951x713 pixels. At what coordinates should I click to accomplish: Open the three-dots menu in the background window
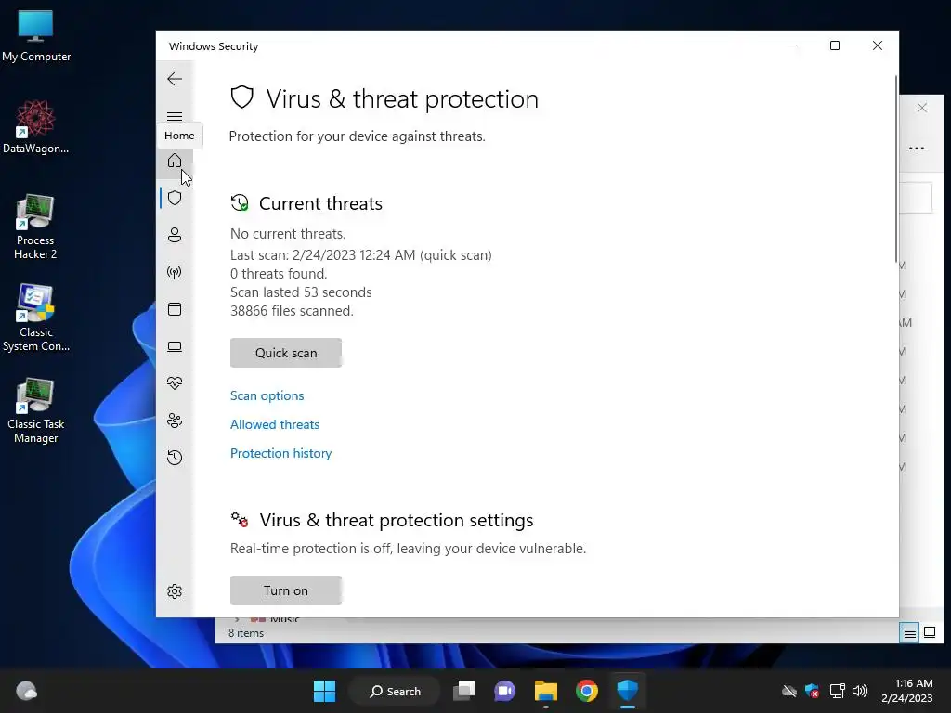click(x=917, y=149)
